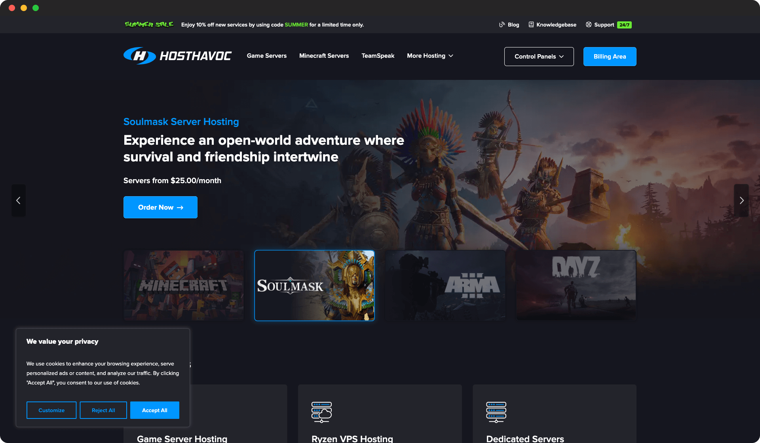Open Minecraft Servers menu item

(x=324, y=56)
